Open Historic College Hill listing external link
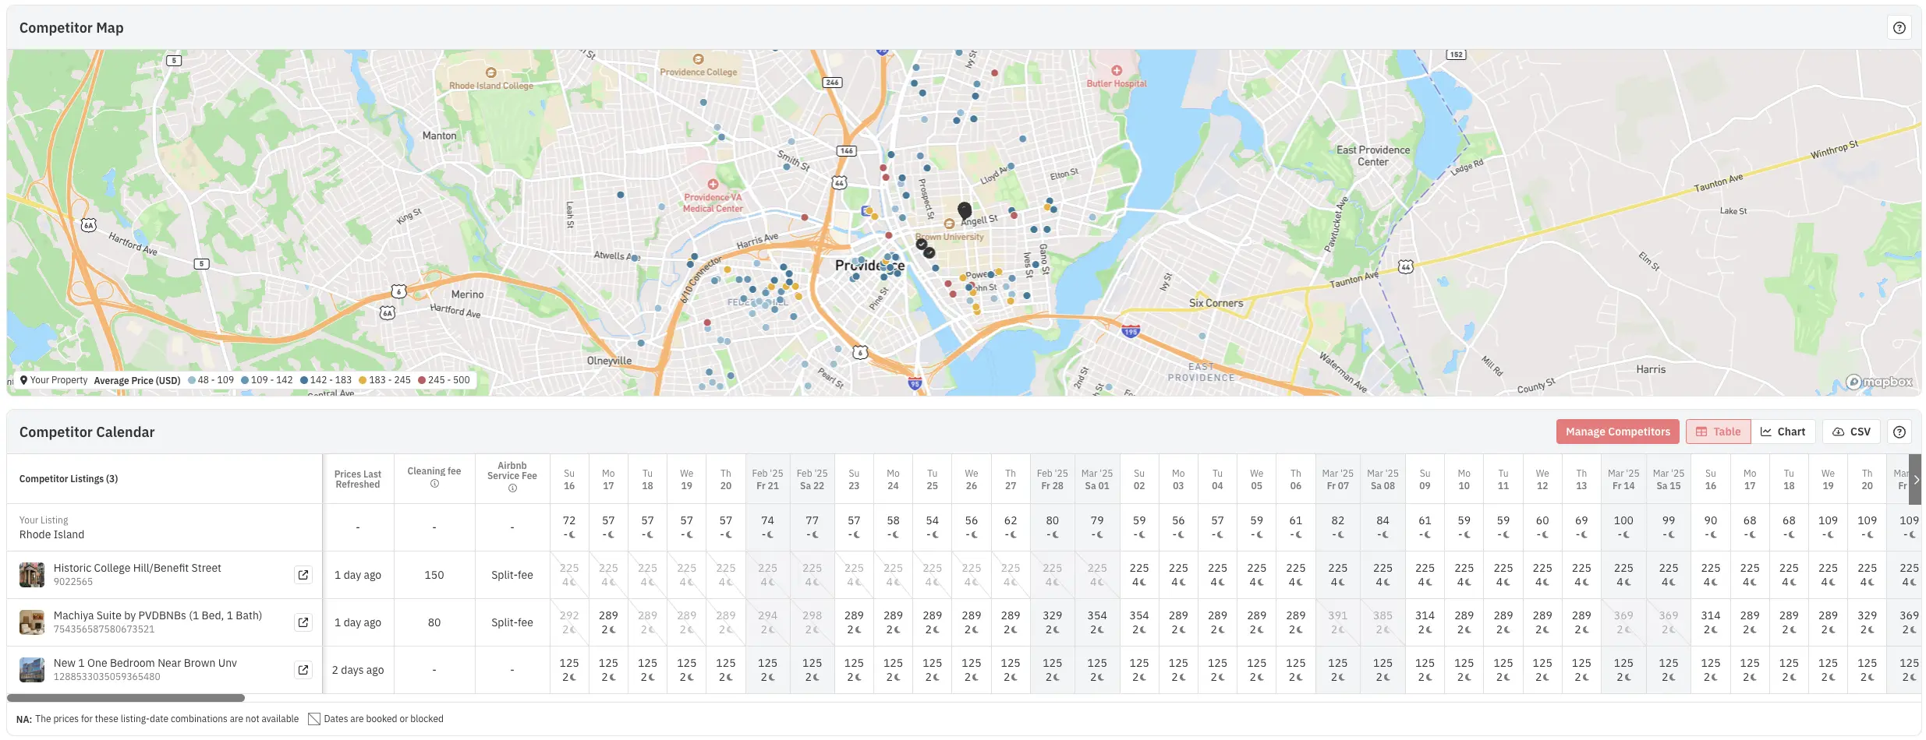 tap(303, 575)
